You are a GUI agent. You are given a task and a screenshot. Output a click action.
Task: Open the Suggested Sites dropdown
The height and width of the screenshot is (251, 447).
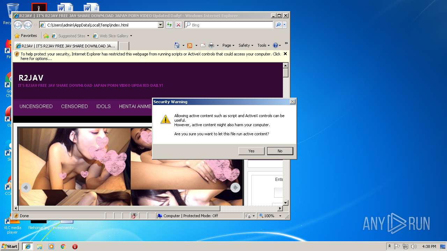tap(88, 36)
